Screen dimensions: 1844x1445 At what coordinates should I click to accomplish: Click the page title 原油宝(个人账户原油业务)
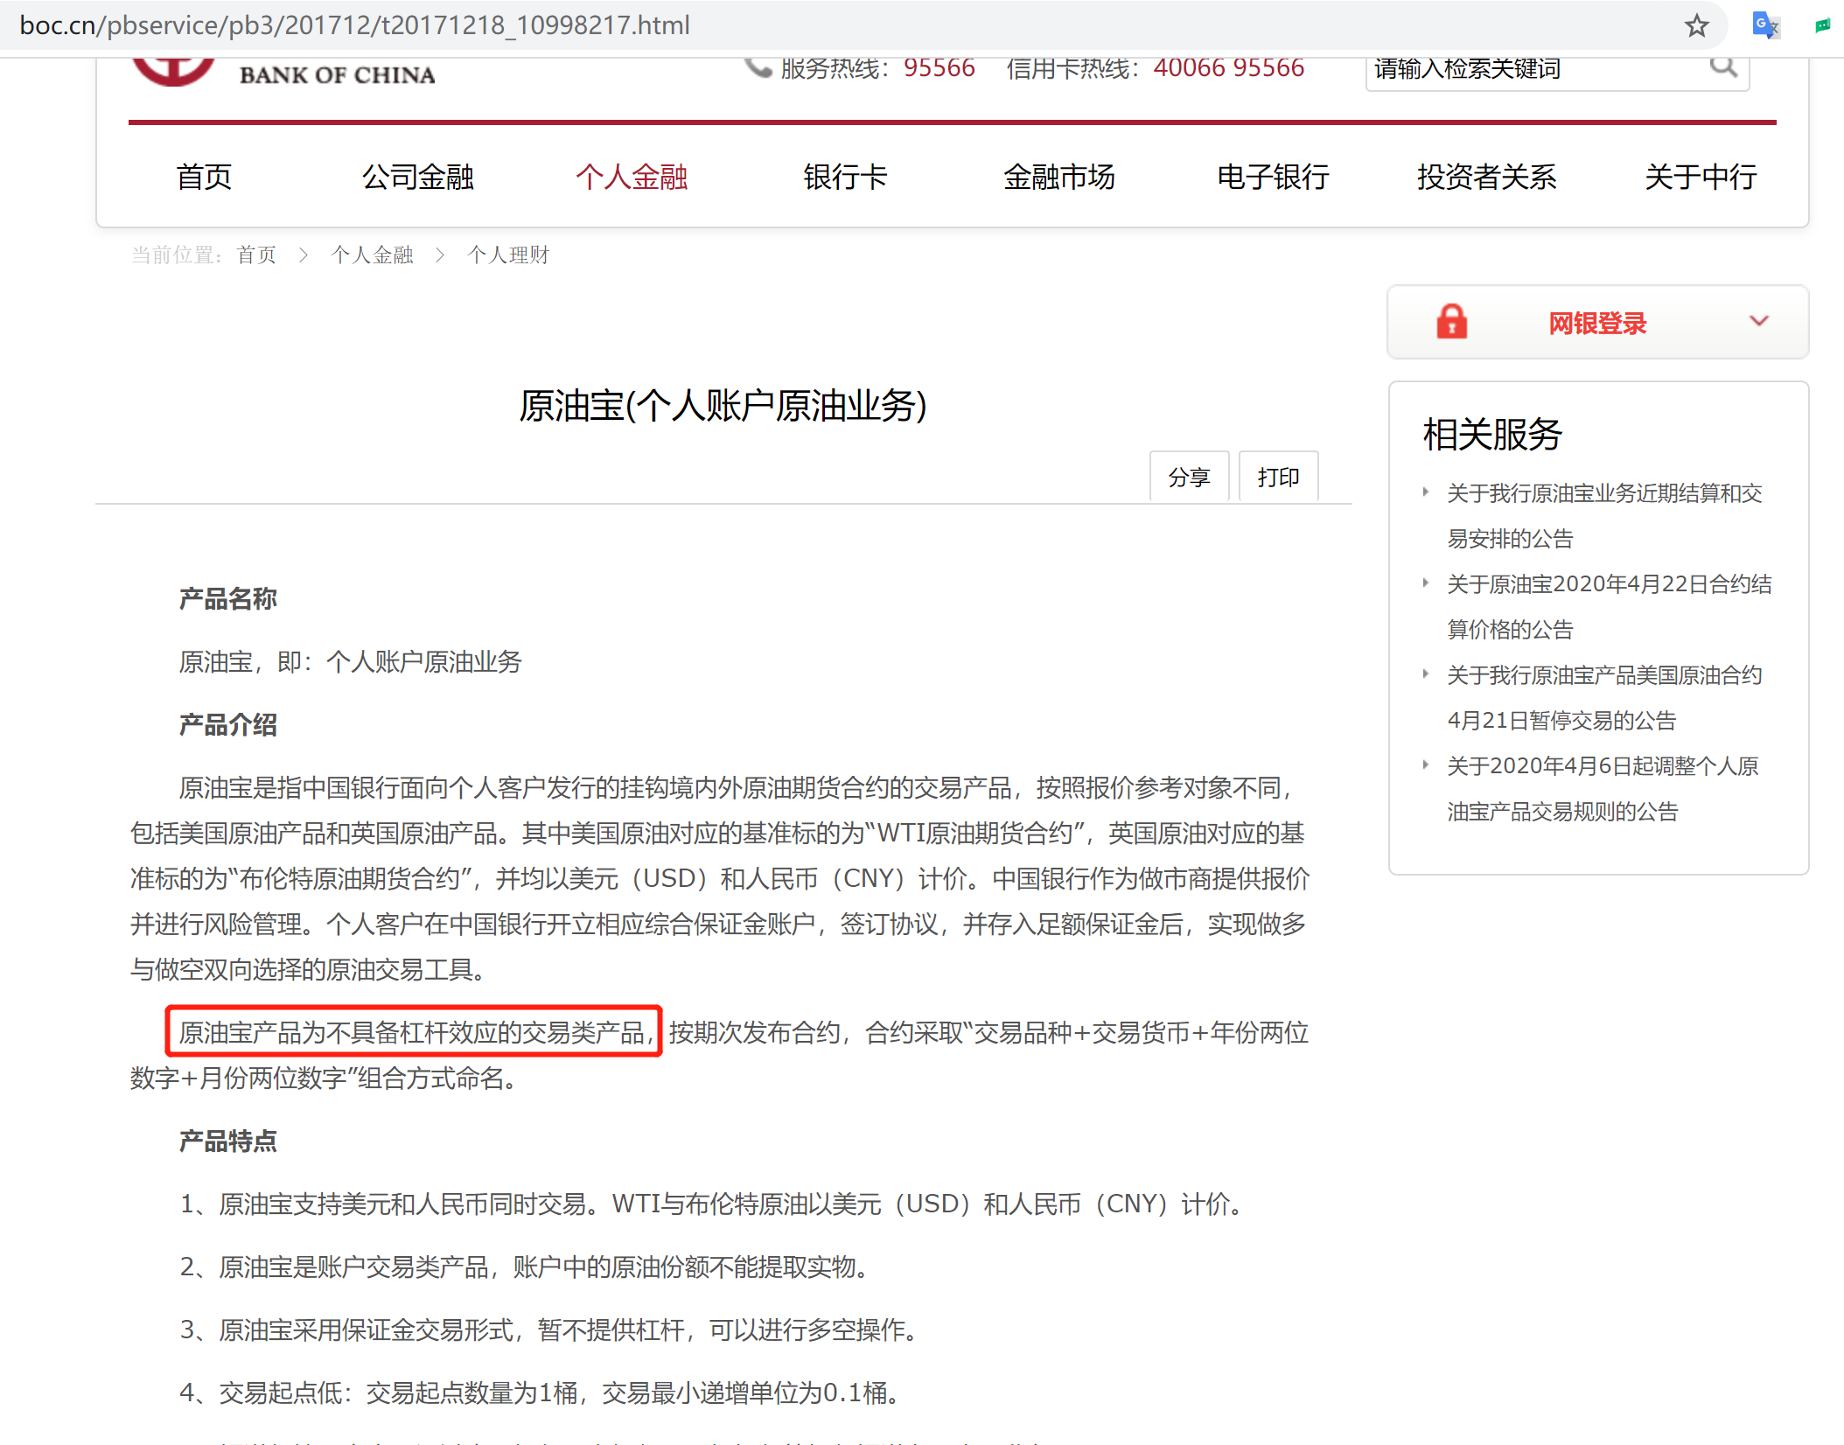(x=723, y=405)
